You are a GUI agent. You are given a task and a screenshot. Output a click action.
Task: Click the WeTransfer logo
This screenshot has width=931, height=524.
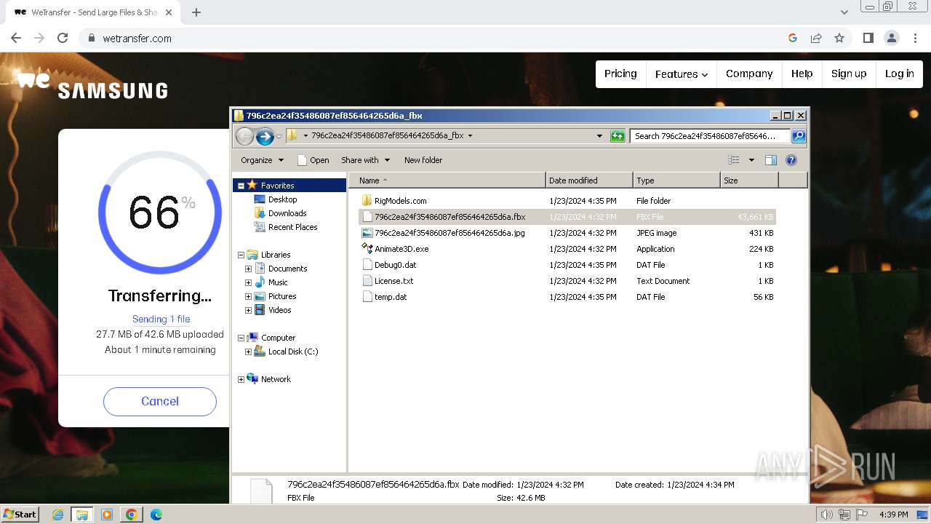(33, 80)
